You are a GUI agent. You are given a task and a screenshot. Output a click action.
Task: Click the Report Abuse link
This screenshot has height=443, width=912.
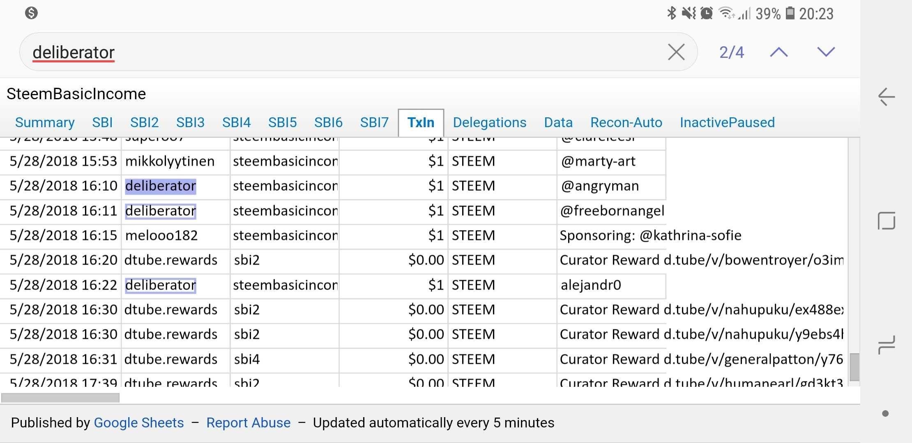point(248,422)
